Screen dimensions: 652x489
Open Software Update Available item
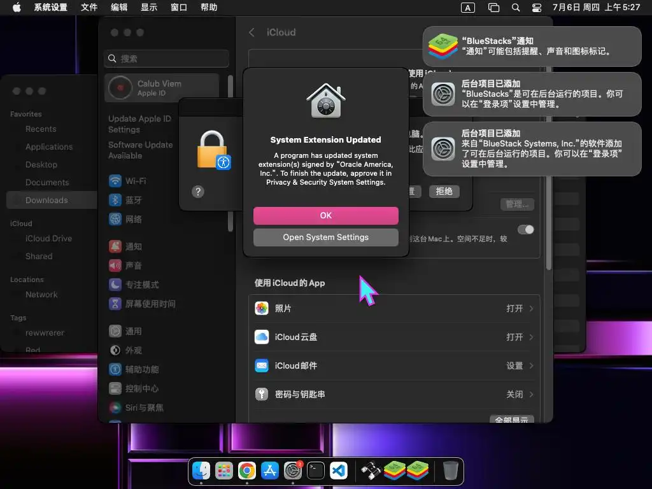coord(141,150)
